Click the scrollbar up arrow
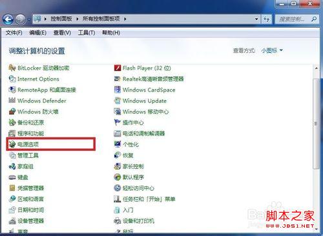323x236 pixels. point(317,68)
